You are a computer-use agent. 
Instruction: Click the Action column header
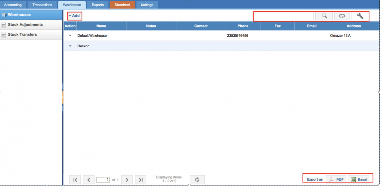coord(70,26)
